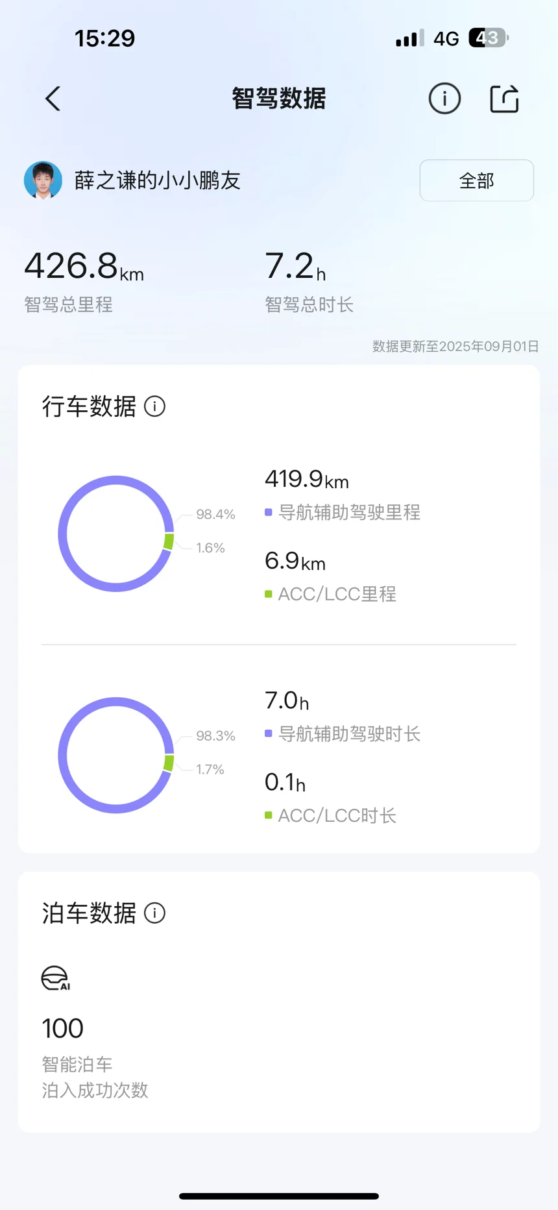Tap the 100 parking success count
This screenshot has width=558, height=1210.
click(x=63, y=1029)
